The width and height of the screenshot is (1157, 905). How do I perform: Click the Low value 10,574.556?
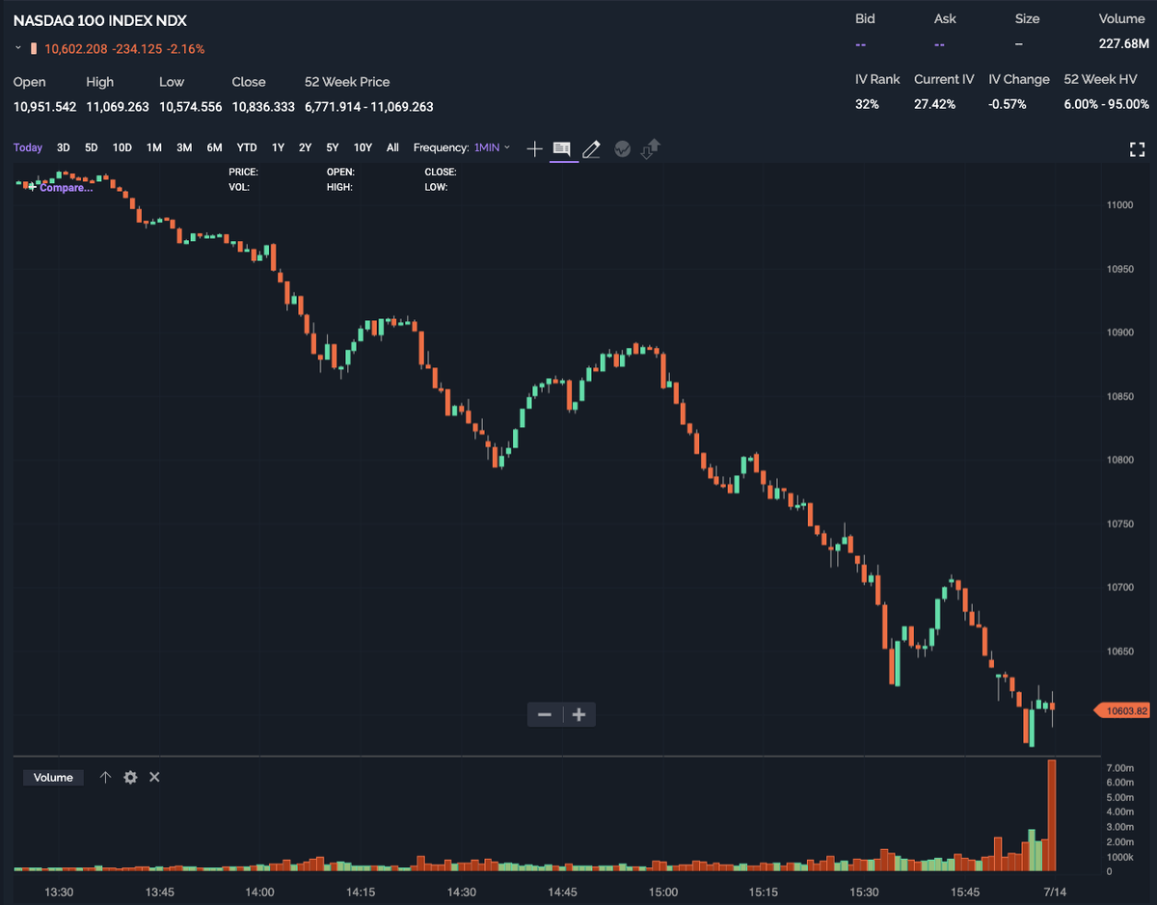click(191, 107)
